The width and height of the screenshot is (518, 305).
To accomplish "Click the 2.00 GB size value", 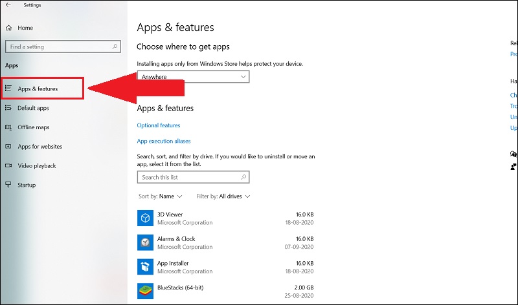I will tap(304, 288).
